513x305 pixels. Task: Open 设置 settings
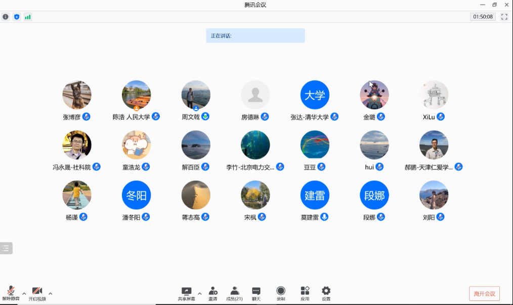[326, 293]
